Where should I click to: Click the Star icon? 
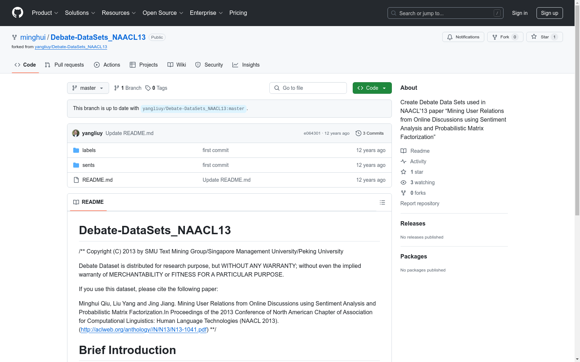(534, 37)
